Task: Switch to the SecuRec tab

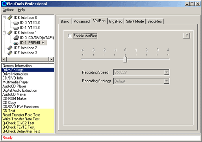Action: pyautogui.click(x=154, y=21)
